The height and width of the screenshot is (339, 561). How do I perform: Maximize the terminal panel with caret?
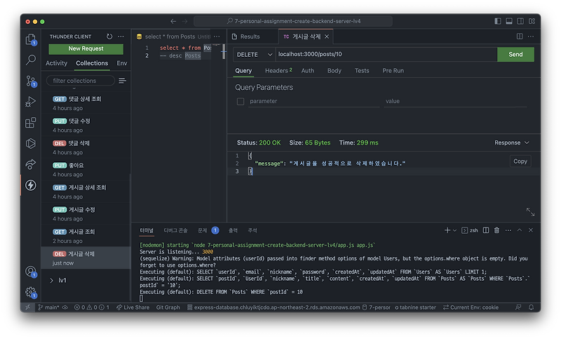point(520,230)
